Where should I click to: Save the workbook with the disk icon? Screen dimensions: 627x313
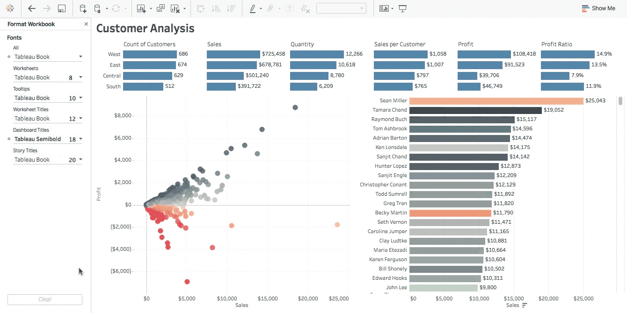point(61,8)
